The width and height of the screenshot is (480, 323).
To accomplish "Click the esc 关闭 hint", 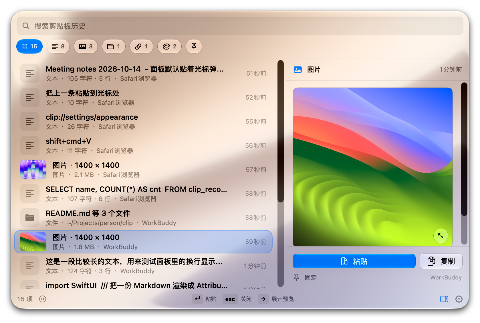I will [x=237, y=299].
